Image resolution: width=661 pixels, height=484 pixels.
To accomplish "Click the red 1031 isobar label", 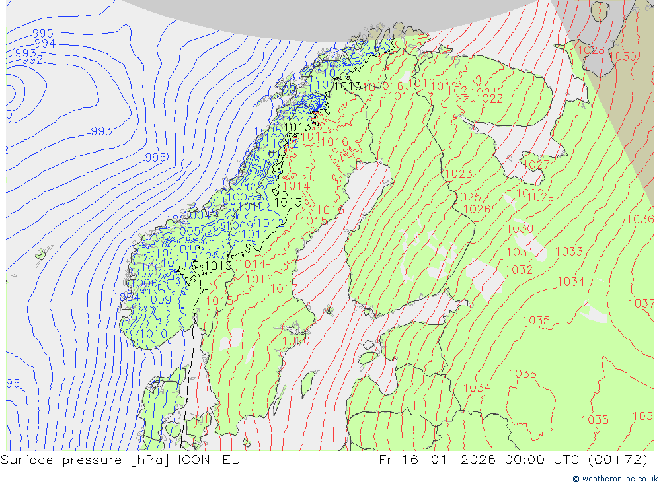I will [520, 252].
